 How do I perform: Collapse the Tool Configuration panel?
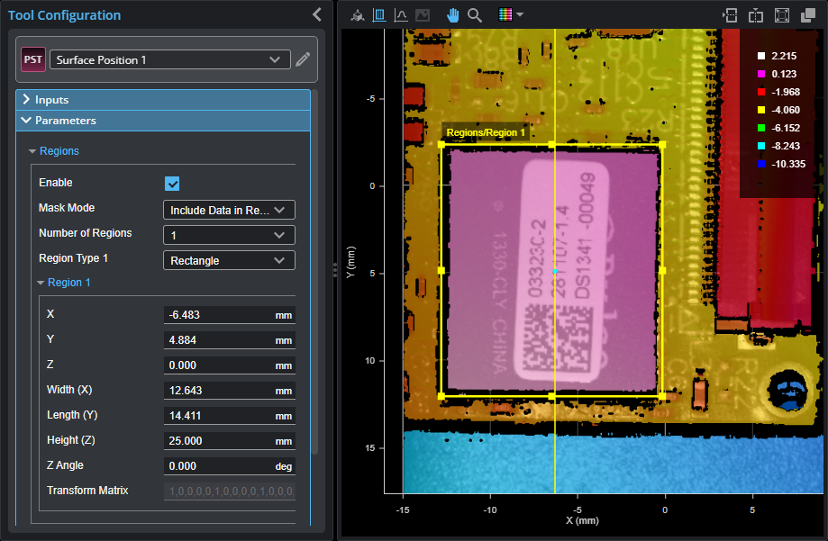[x=316, y=14]
